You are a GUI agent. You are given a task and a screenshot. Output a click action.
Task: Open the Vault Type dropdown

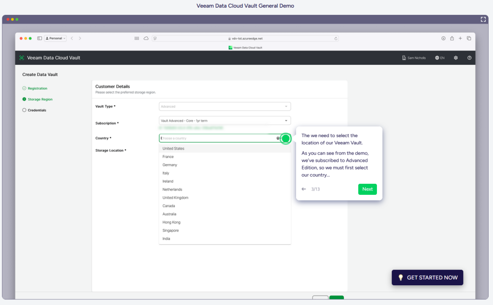225,106
